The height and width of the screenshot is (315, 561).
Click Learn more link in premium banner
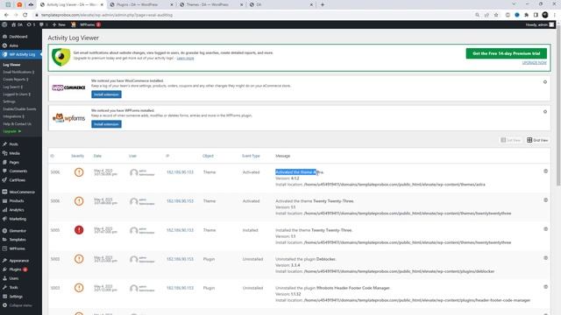[185, 59]
